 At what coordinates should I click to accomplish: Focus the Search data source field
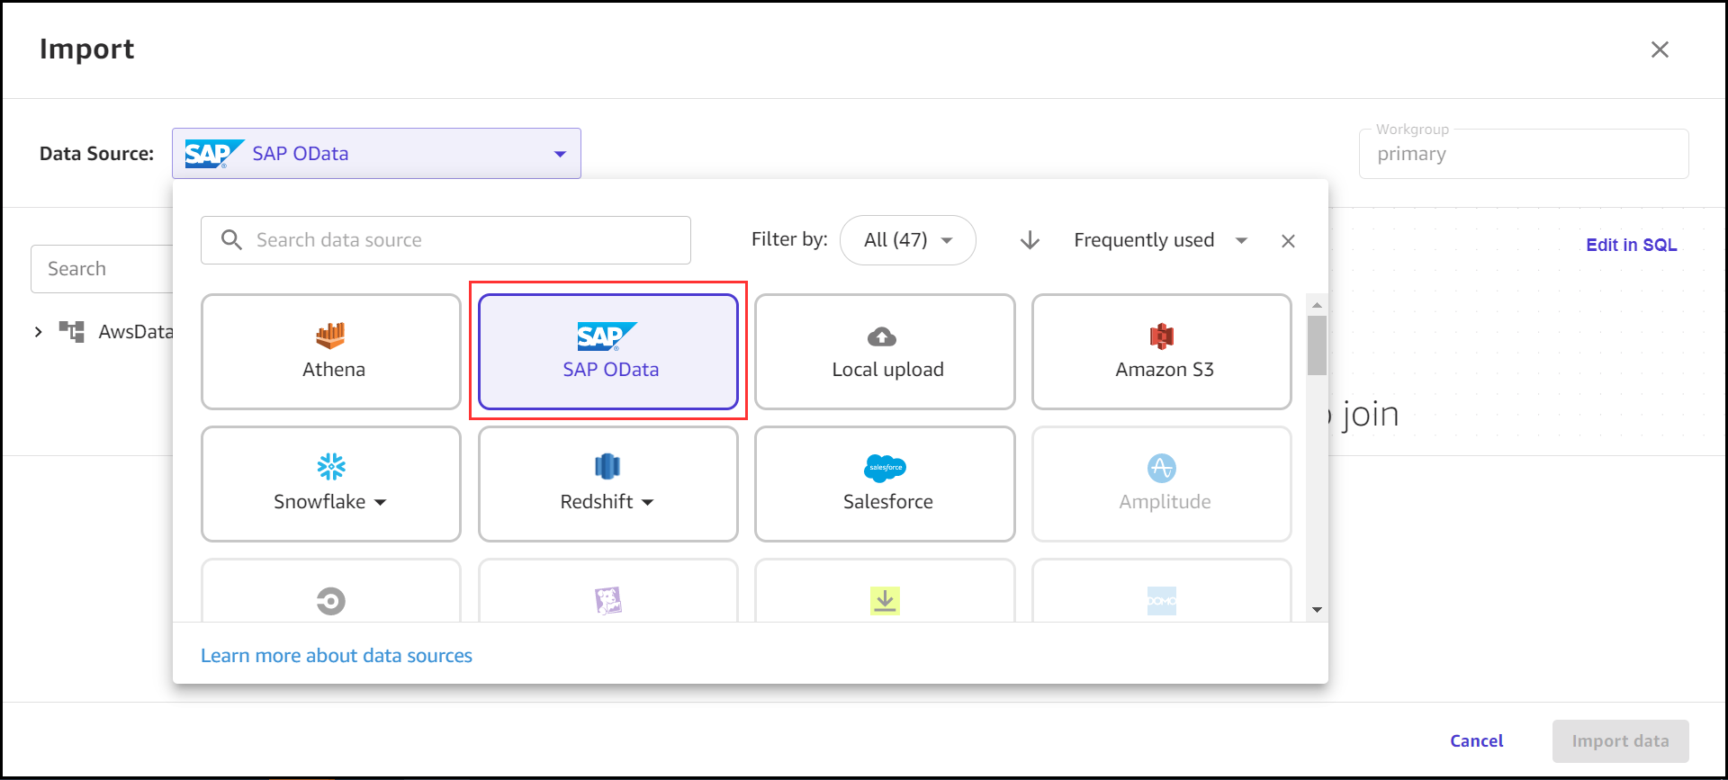coord(445,240)
